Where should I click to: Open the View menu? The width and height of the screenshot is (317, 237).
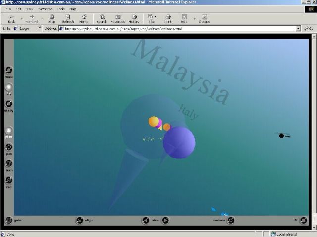(x=30, y=9)
